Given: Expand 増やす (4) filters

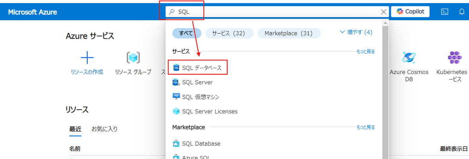Looking at the screenshot, I should click(356, 32).
